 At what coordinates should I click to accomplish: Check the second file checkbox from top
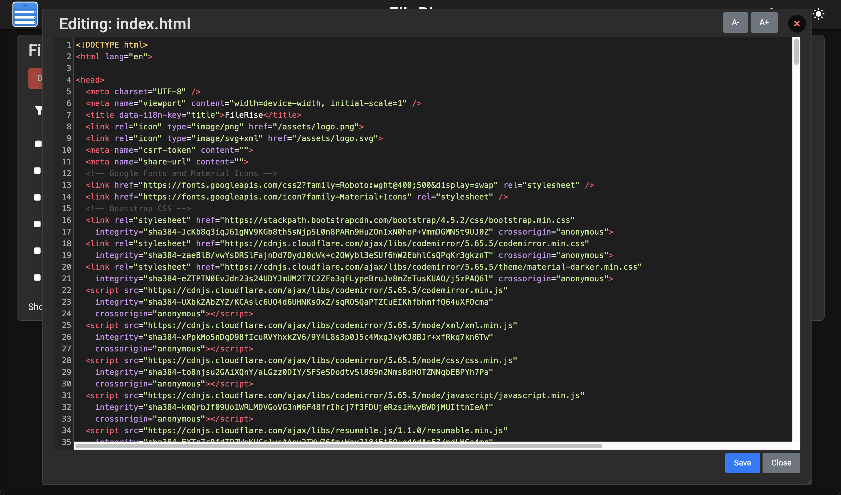(x=37, y=171)
